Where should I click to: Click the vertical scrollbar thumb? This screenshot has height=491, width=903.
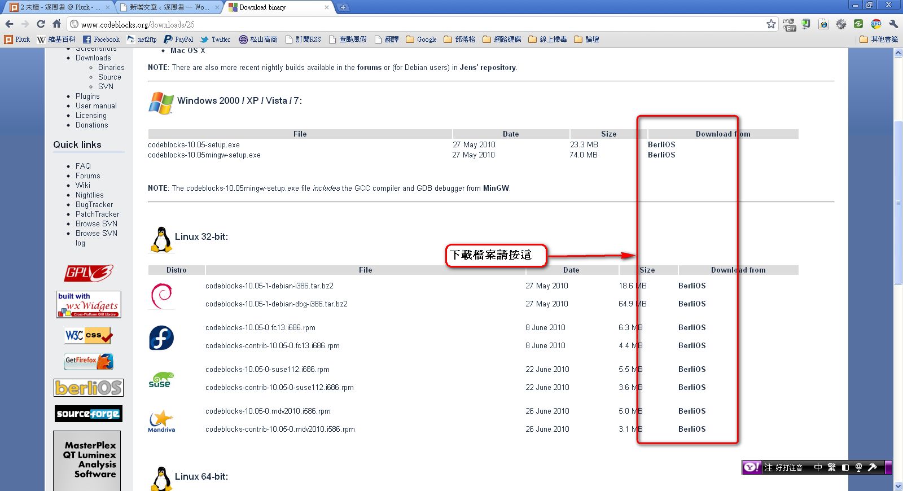tap(898, 203)
